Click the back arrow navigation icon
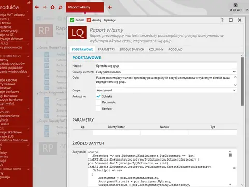This screenshot has width=249, height=187. click(37, 7)
